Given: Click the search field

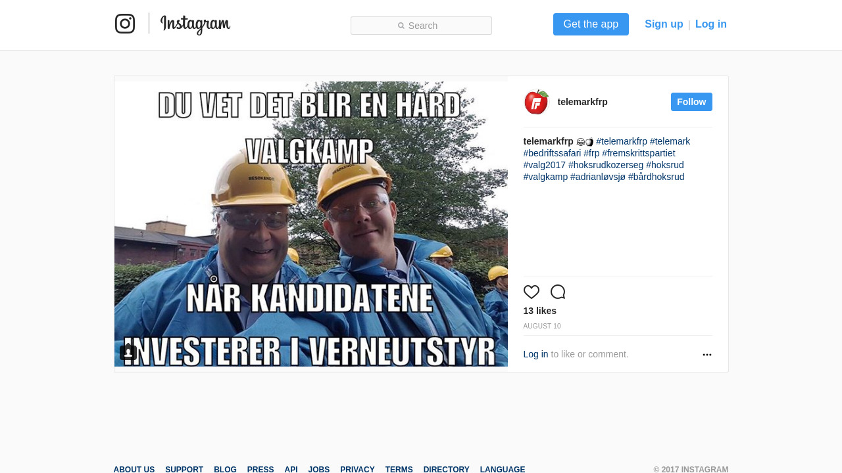Looking at the screenshot, I should pyautogui.click(x=421, y=26).
